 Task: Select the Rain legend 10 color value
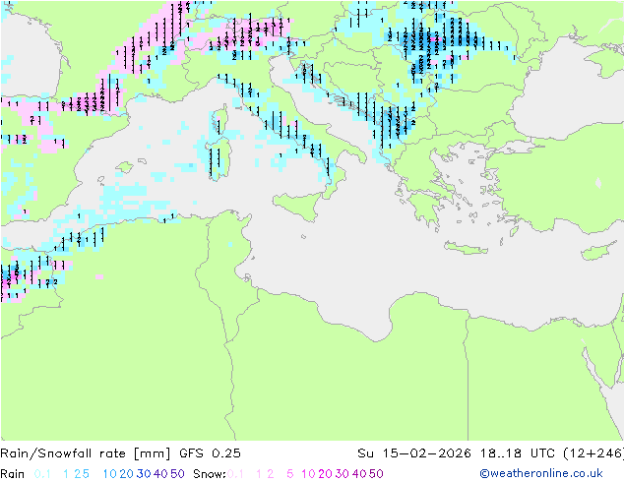[x=109, y=474]
